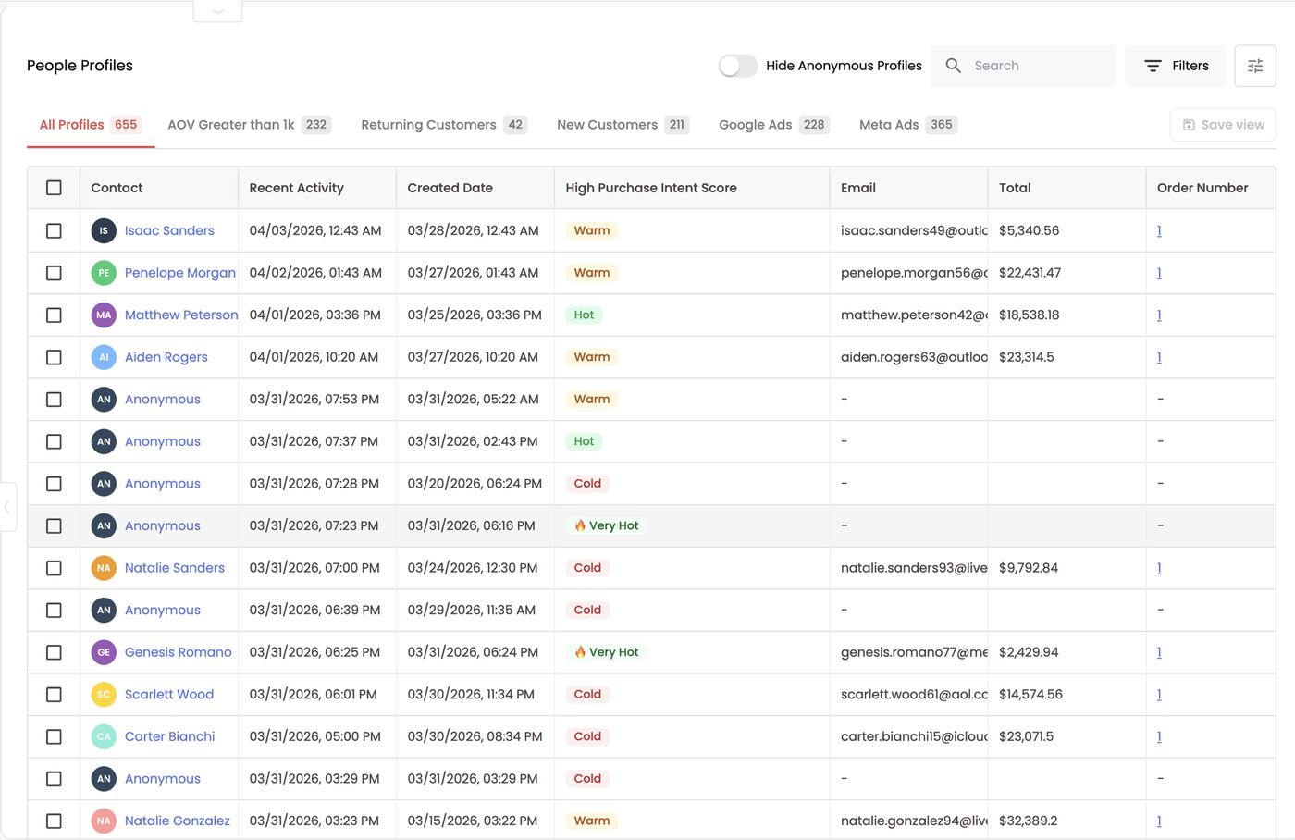
Task: Click in the Search input field
Action: pos(1023,66)
